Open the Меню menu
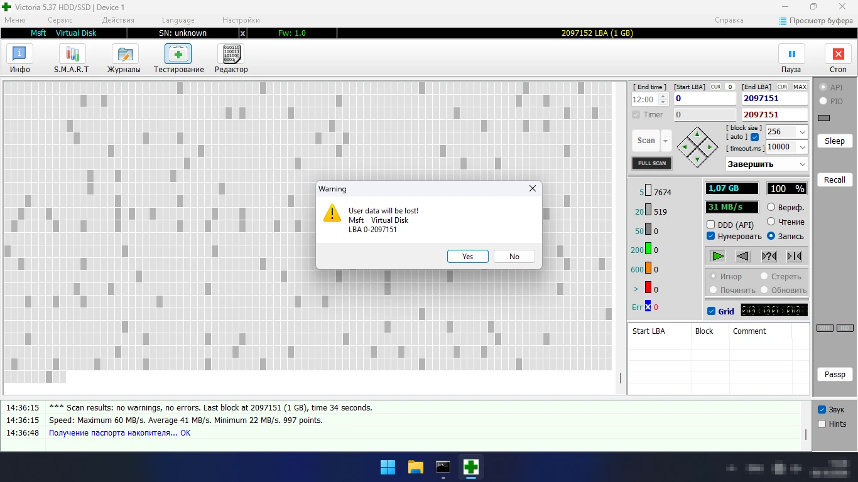This screenshot has height=482, width=858. click(x=15, y=20)
